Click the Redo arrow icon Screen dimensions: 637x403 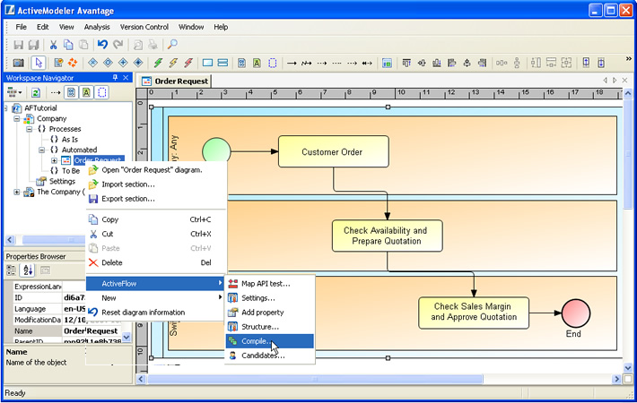pyautogui.click(x=118, y=45)
